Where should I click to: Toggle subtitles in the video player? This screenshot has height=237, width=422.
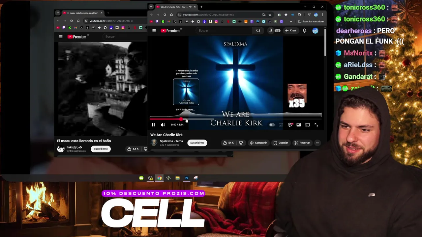281,125
